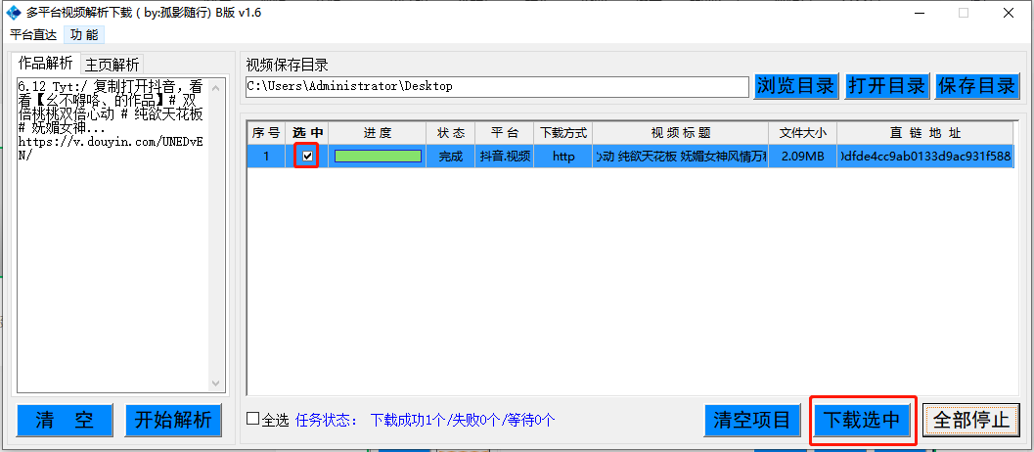Viewport: 1034px width, 452px height.
Task: Open the 平台直达 menu
Action: [33, 35]
